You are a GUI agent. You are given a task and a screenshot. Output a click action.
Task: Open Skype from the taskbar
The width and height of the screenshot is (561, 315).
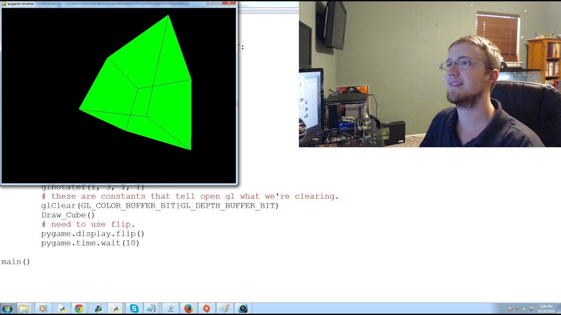coord(134,308)
